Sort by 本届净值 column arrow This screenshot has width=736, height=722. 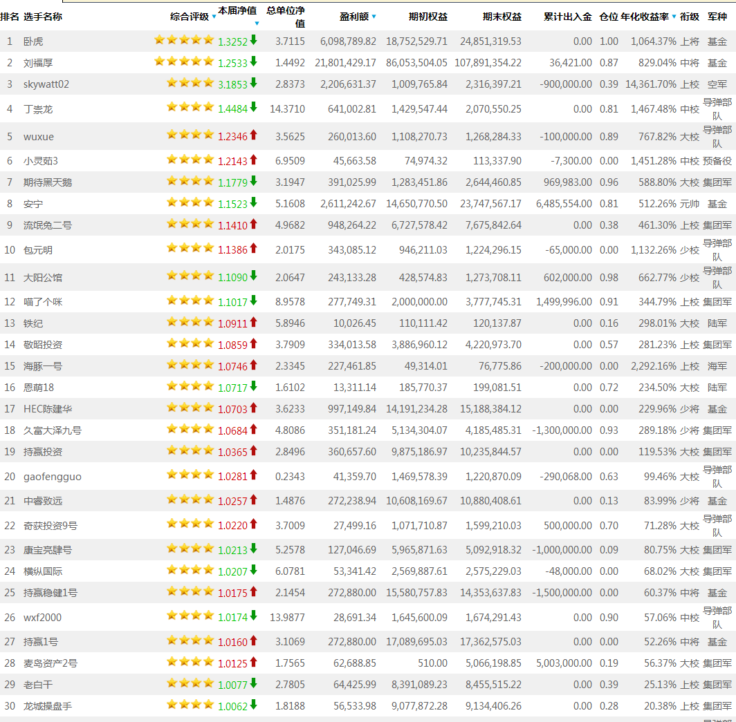pos(257,23)
